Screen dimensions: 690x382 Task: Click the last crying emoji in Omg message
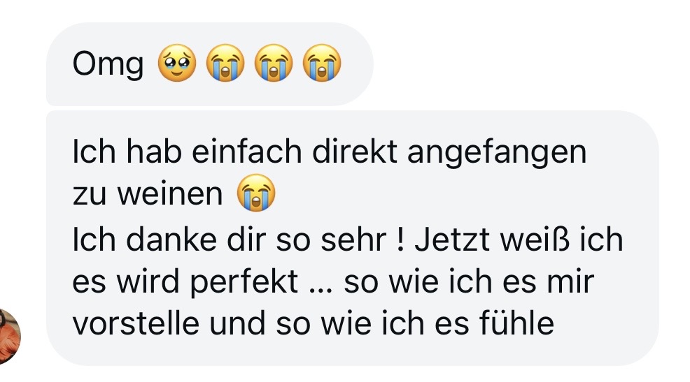click(321, 65)
